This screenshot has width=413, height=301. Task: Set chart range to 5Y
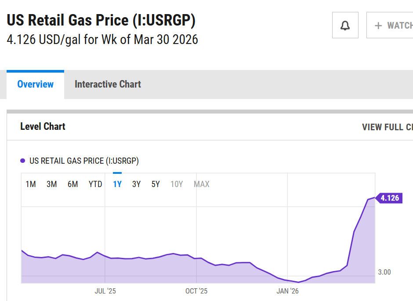tap(156, 184)
